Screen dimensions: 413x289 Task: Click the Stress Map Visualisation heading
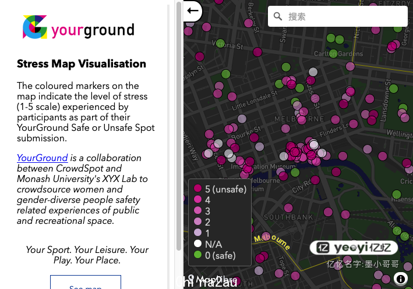[82, 64]
